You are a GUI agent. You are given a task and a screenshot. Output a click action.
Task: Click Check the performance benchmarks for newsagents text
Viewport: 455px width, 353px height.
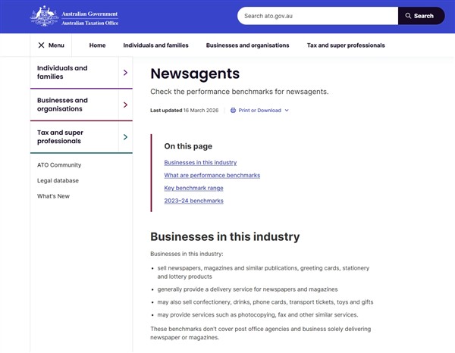pyautogui.click(x=240, y=92)
